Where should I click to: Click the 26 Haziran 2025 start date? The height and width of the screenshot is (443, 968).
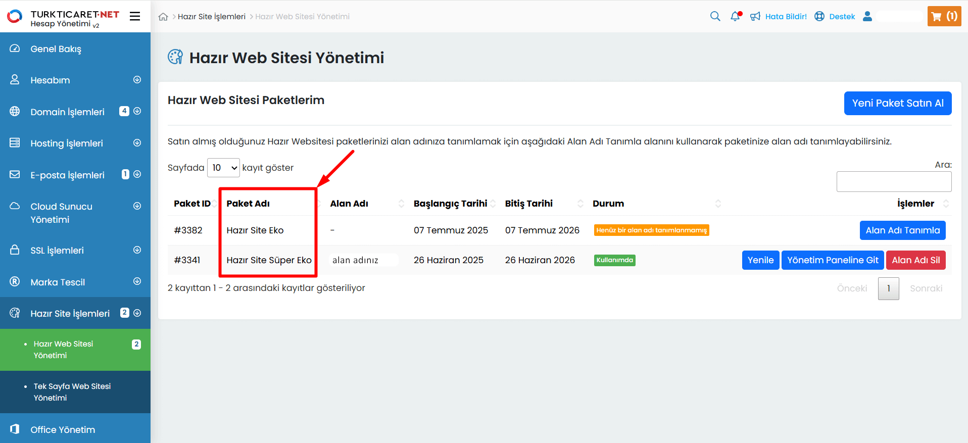(x=449, y=260)
